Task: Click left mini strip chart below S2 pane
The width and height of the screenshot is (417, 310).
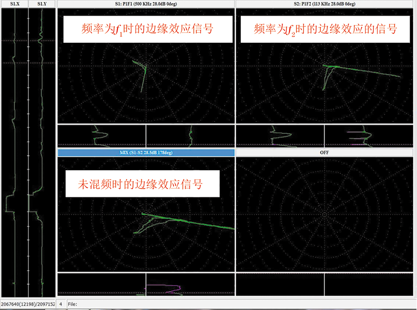Action: (280, 136)
